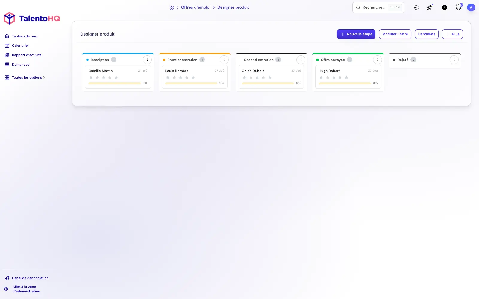Click the Rejeté column title

403,60
